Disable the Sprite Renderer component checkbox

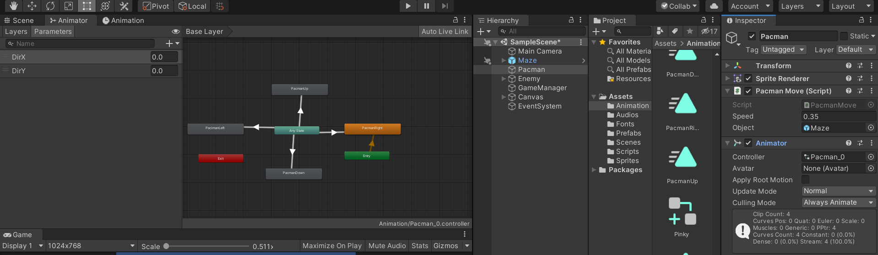(x=748, y=79)
